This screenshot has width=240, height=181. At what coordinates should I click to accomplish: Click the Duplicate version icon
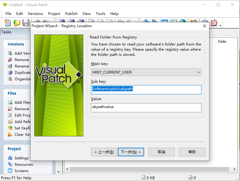(10, 73)
